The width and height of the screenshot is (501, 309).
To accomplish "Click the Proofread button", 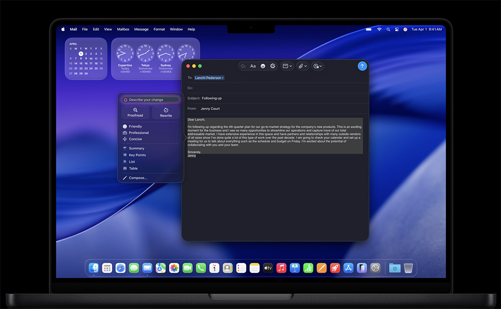I will pos(135,112).
